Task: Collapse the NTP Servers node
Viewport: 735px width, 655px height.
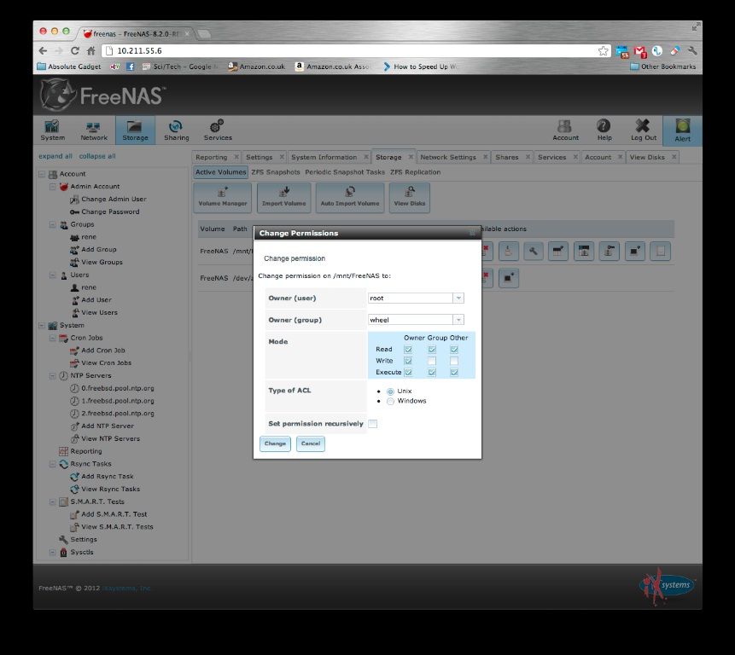Action: (x=53, y=375)
